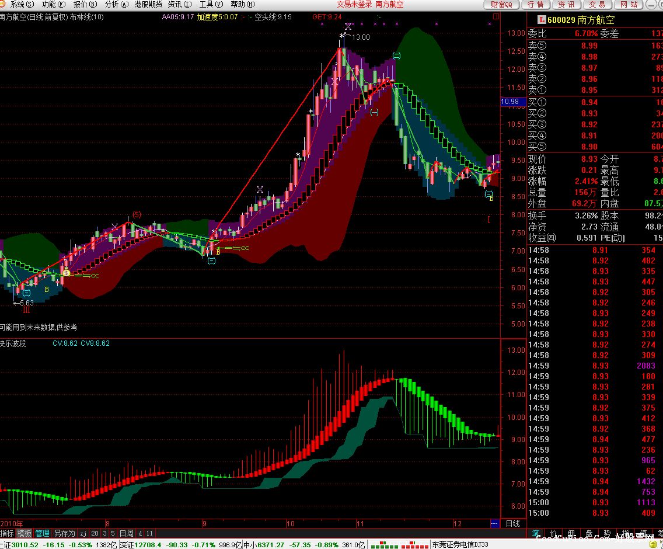The image size is (663, 549).
Task: Click the blue dashed box beside 日线
Action: click(x=494, y=524)
